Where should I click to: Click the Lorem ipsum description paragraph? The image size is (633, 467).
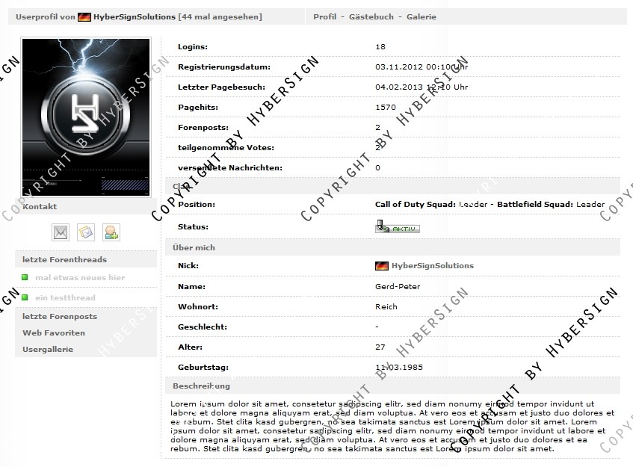[x=392, y=426]
